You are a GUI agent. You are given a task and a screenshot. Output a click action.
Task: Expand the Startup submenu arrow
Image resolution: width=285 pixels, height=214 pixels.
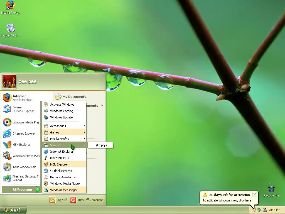pyautogui.click(x=84, y=145)
